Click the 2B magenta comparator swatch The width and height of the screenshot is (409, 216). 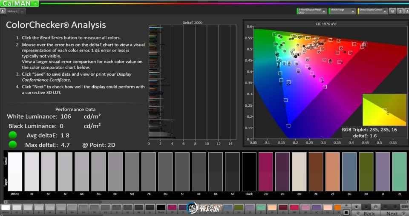[x=266, y=172]
